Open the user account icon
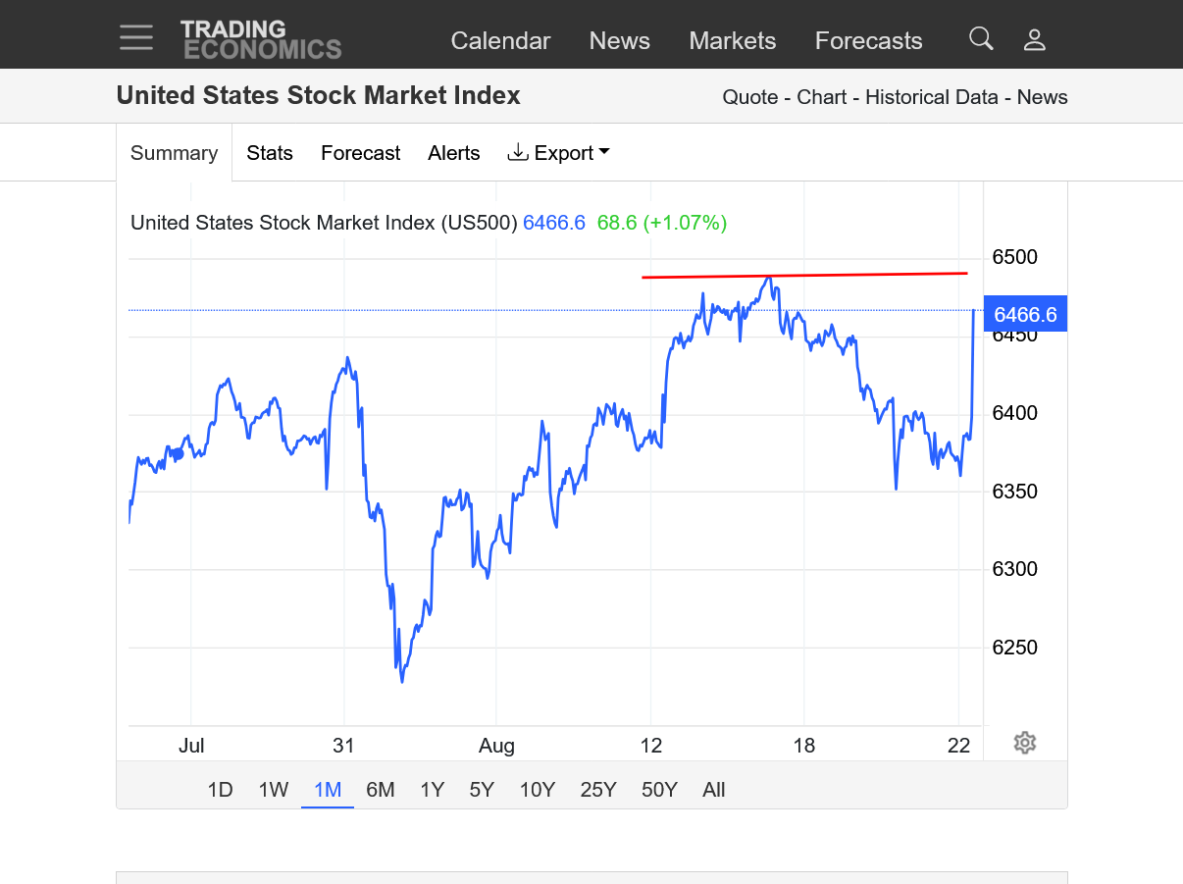Screen dimensions: 1183x884 1034,40
